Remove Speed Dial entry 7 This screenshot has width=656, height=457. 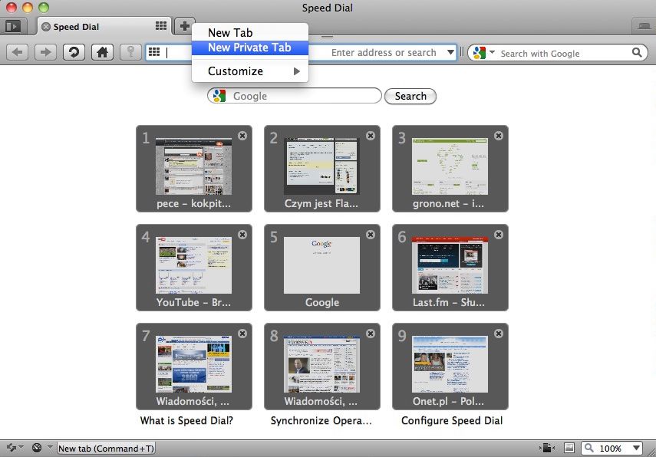(x=242, y=334)
